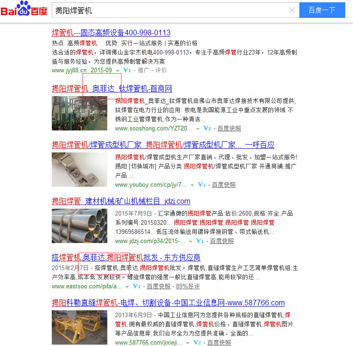Click the V1 badge on the jyj88.cn result
353x346 pixels.
coord(127,70)
